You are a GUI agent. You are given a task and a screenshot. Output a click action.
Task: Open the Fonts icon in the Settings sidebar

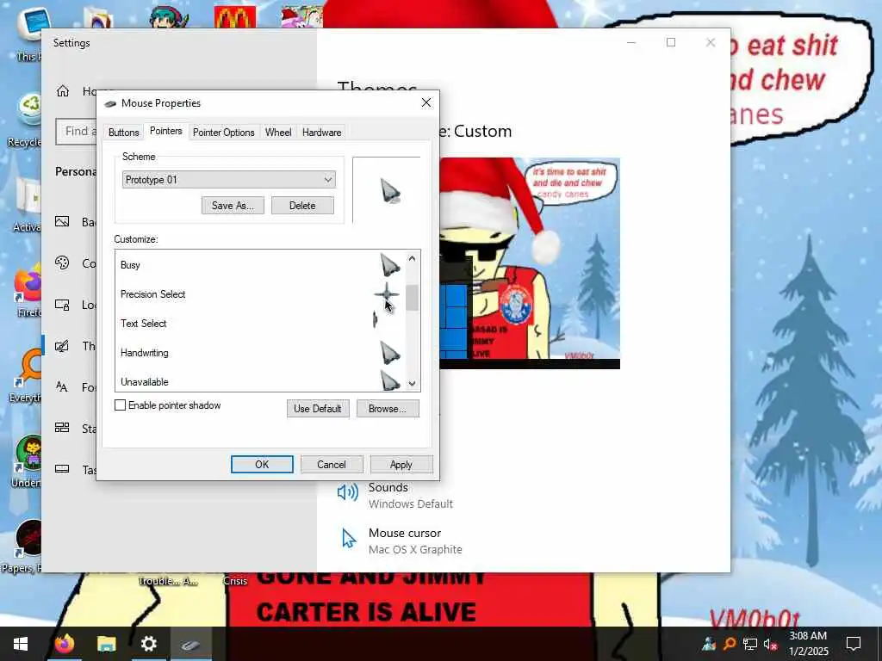[62, 386]
